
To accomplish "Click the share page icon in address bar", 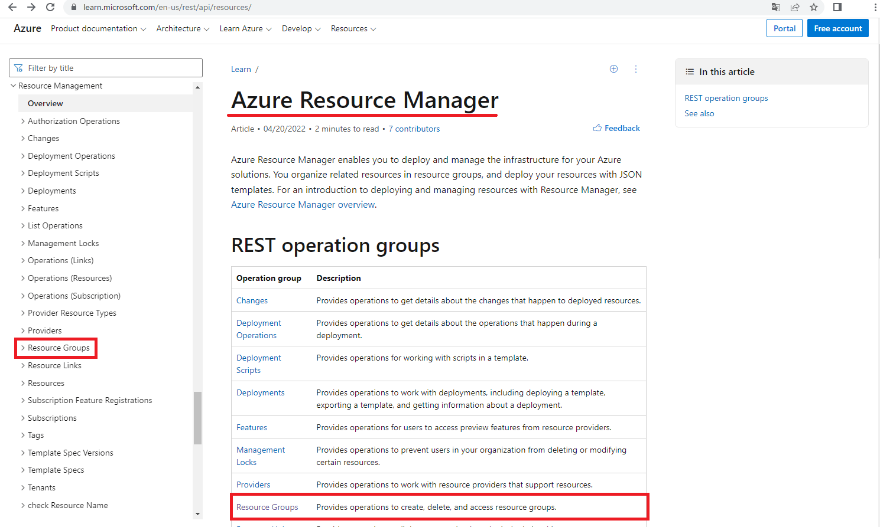I will pos(795,7).
